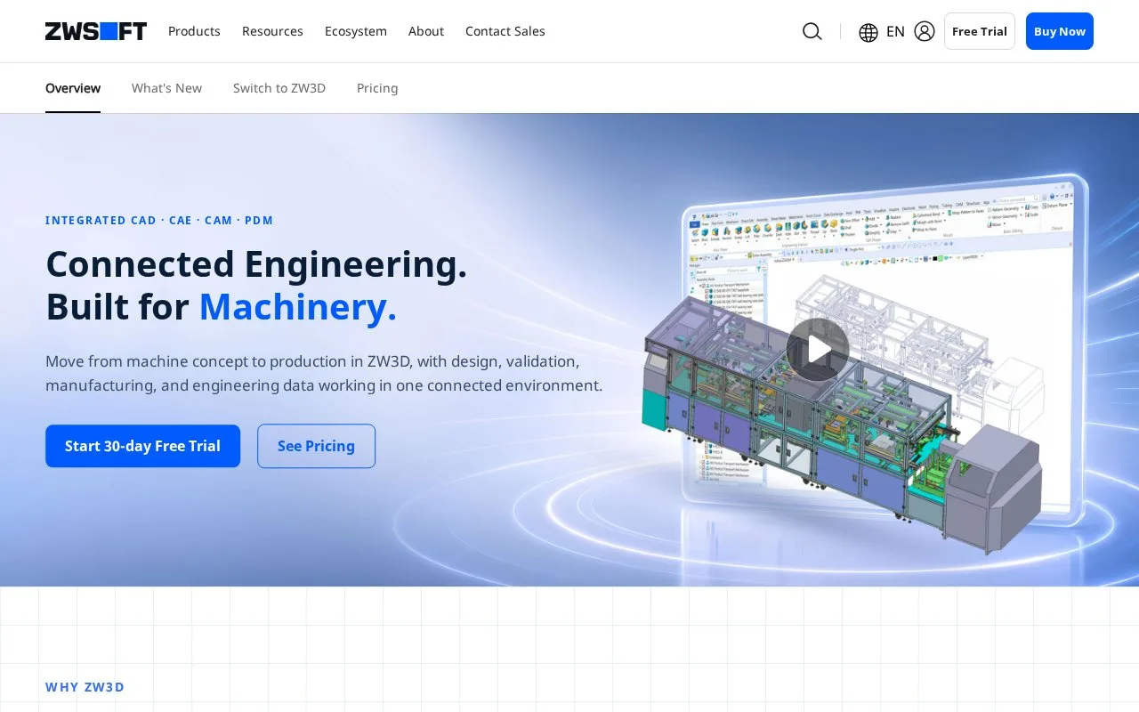Image resolution: width=1139 pixels, height=712 pixels.
Task: Open the user account icon
Action: pyautogui.click(x=925, y=31)
